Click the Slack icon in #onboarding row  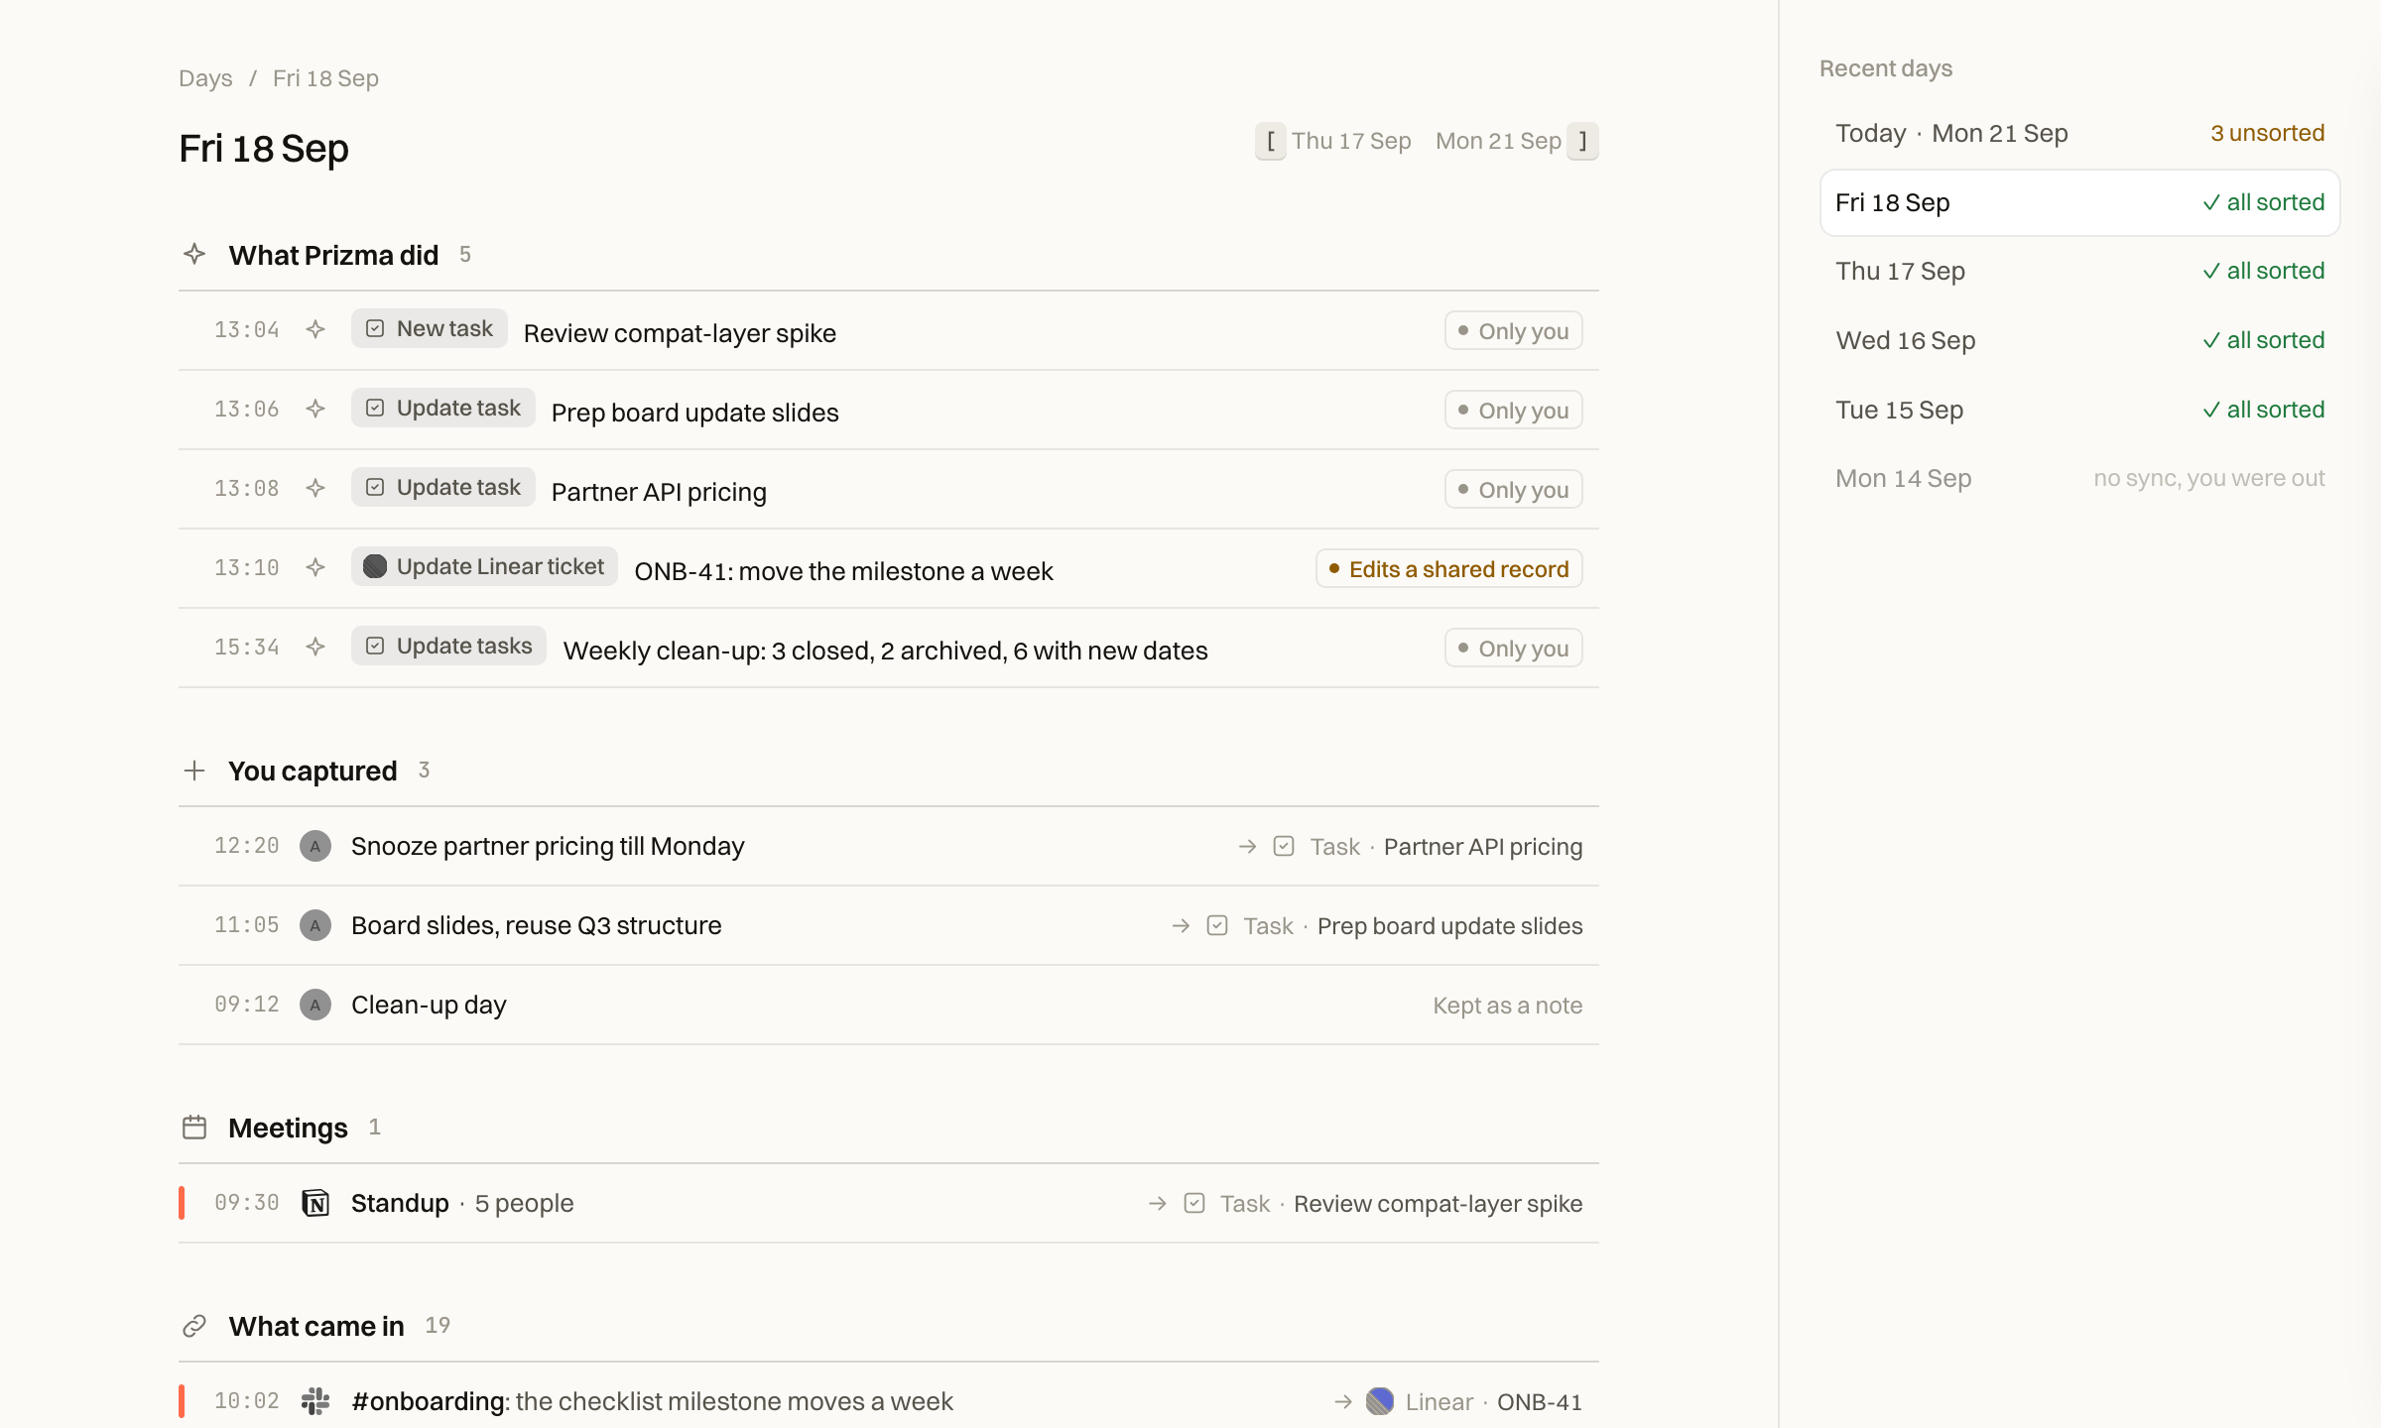[x=315, y=1401]
